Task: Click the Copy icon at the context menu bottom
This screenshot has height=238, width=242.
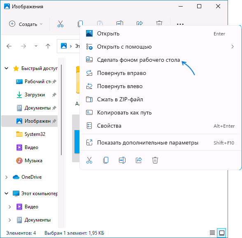Action: pyautogui.click(x=106, y=160)
